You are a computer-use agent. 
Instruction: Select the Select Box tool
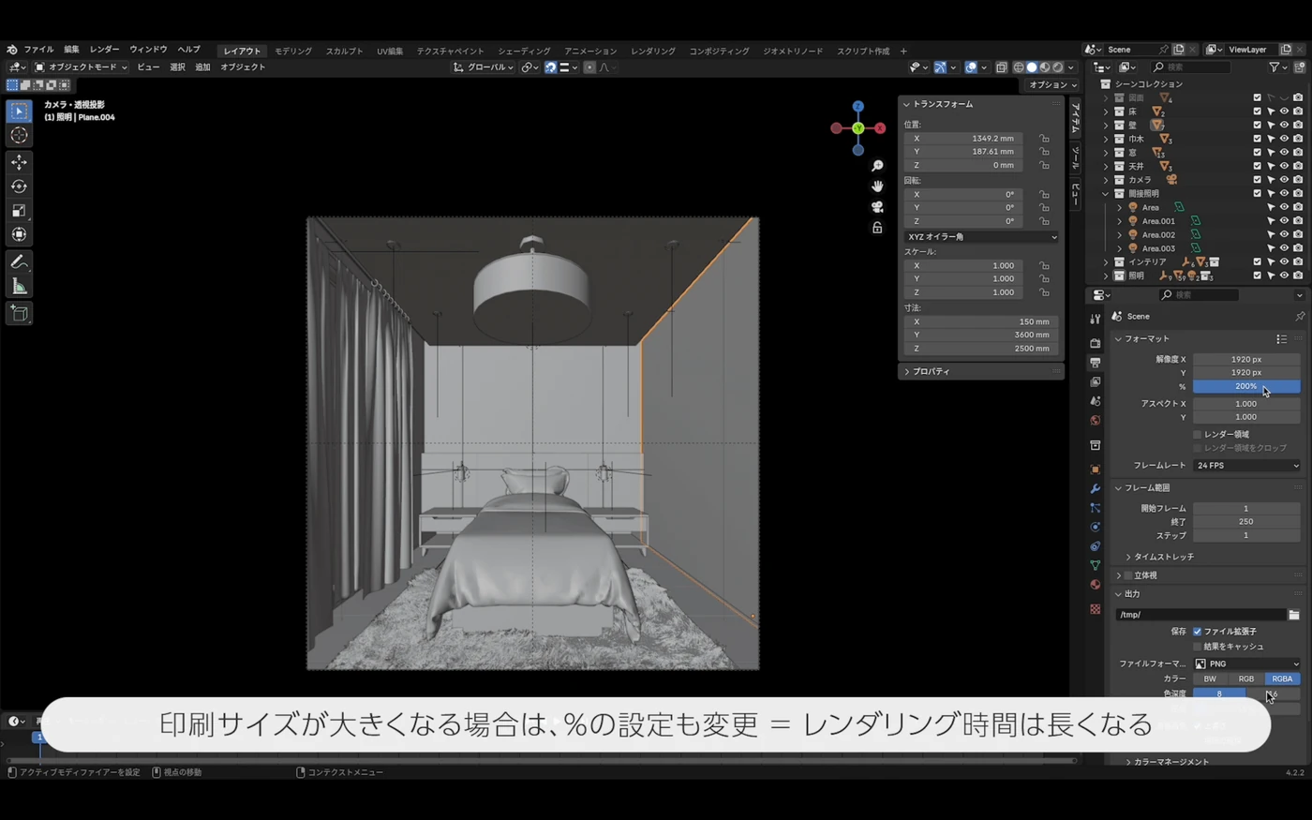coord(19,112)
